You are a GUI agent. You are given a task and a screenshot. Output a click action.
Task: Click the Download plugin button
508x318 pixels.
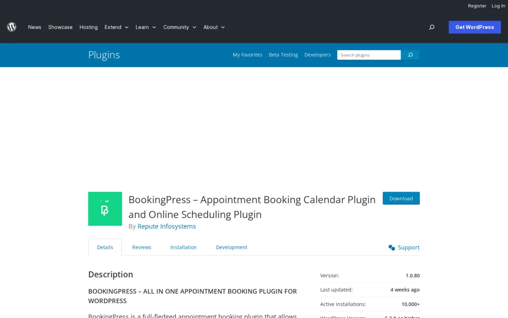pyautogui.click(x=401, y=198)
